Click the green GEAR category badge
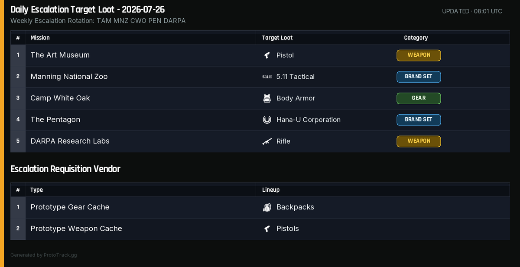 tap(419, 98)
